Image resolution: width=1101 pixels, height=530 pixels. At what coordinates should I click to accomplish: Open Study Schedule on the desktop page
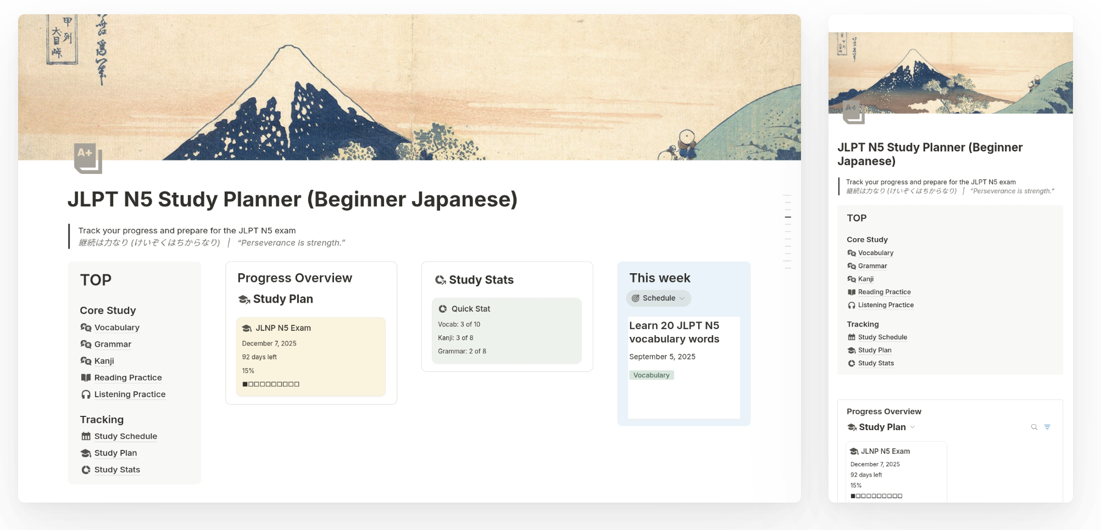(126, 436)
